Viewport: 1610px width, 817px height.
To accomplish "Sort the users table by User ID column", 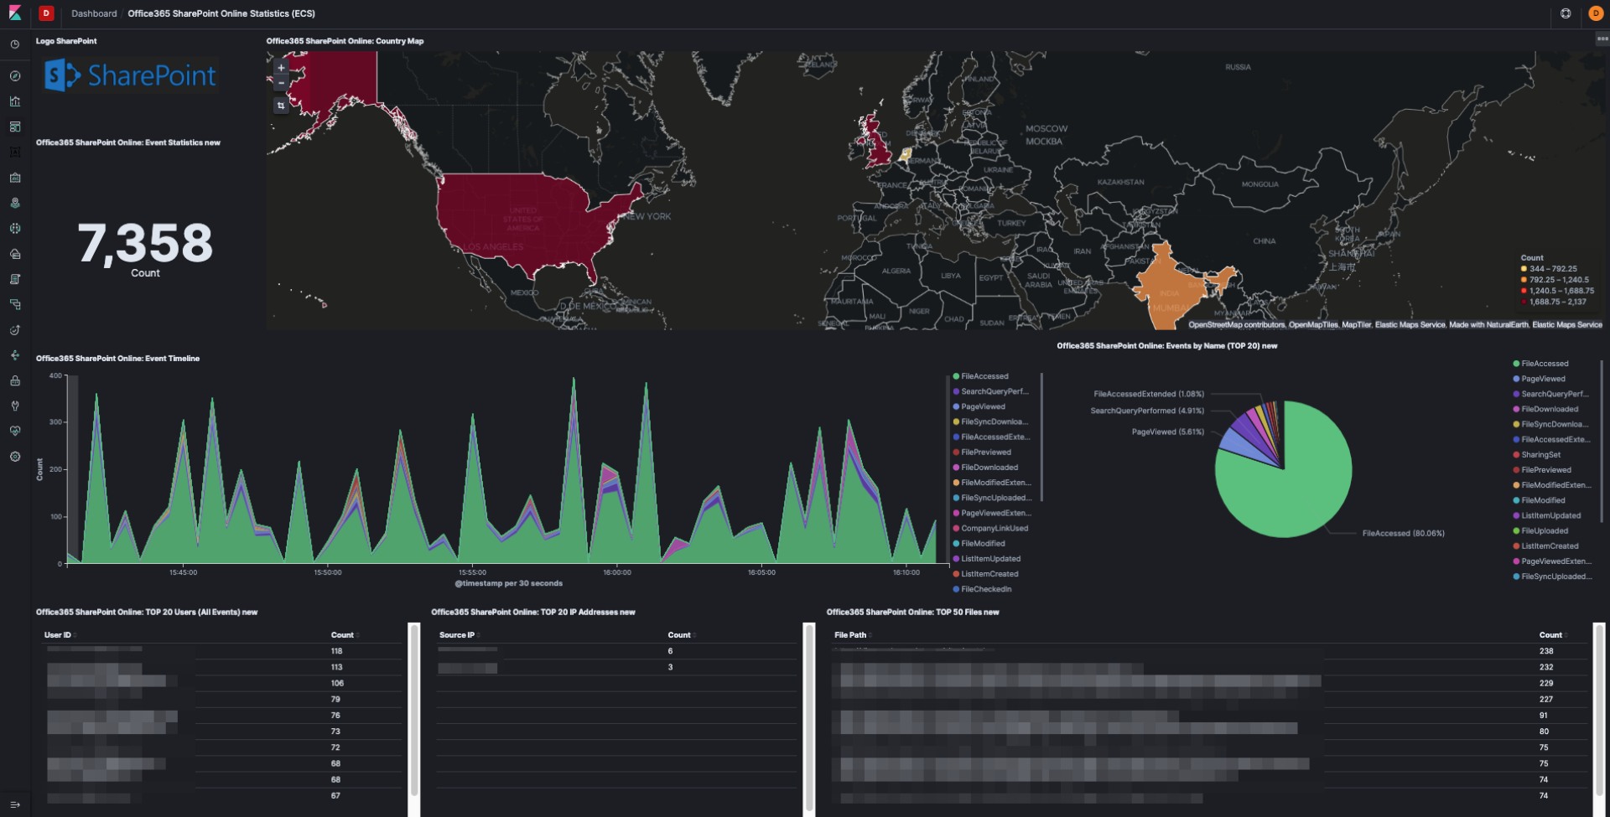I will coord(58,635).
